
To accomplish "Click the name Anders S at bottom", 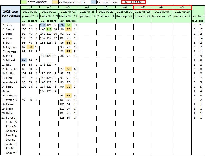I will pos(12,153).
